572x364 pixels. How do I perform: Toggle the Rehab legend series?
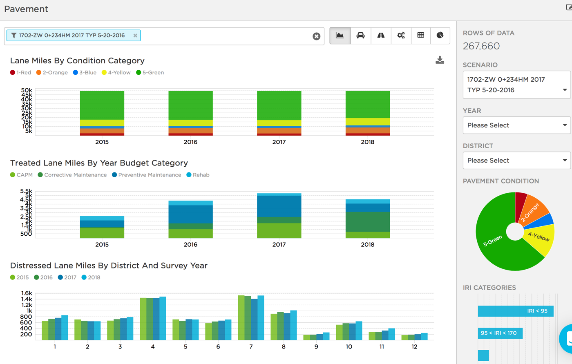click(198, 175)
